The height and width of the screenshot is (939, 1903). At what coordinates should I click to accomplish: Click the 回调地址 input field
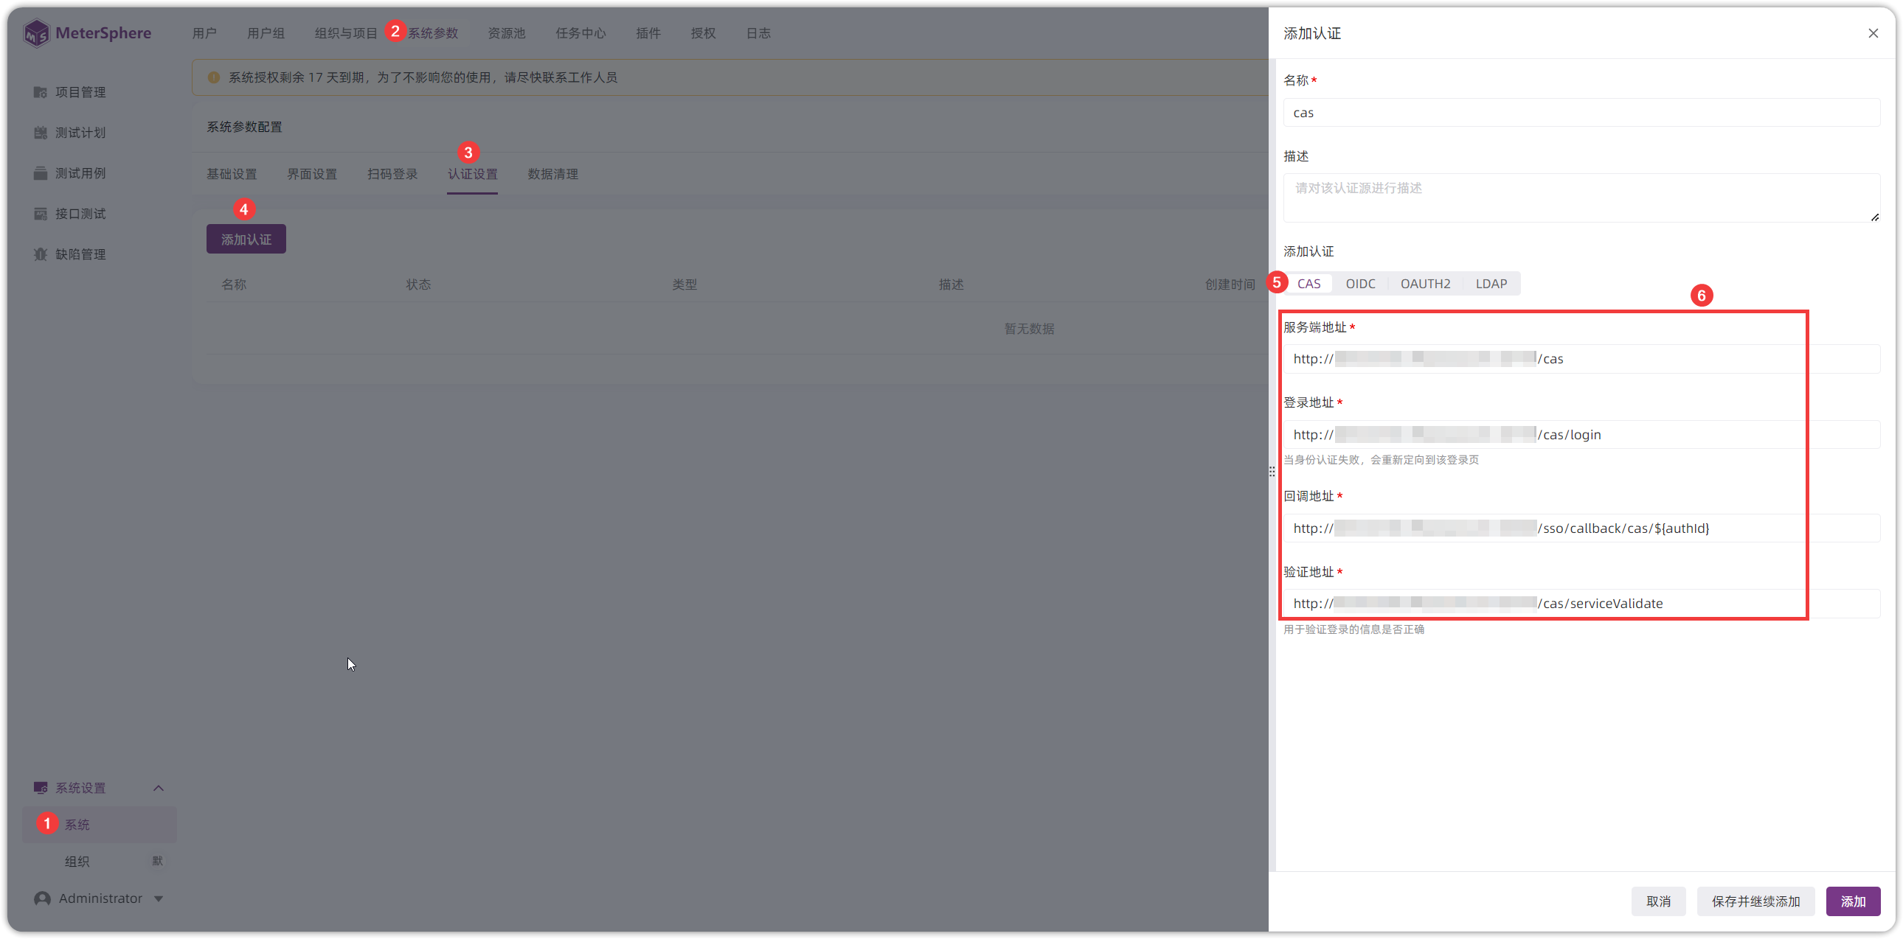click(1581, 528)
